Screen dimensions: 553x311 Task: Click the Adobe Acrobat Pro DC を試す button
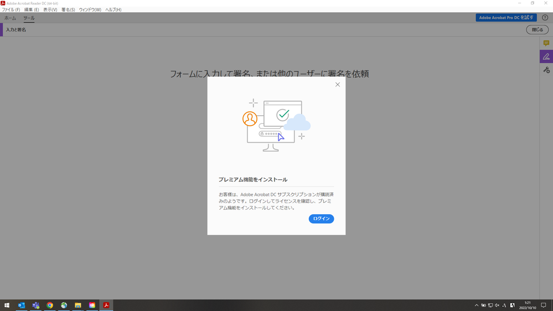[x=506, y=18]
